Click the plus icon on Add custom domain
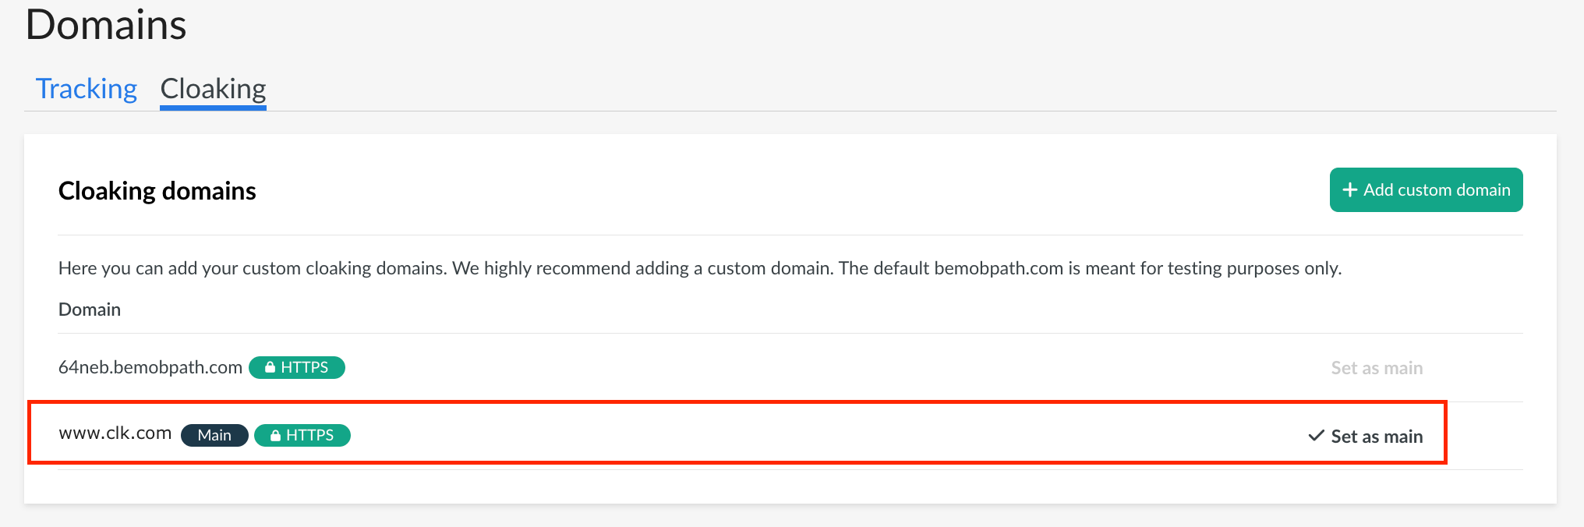The height and width of the screenshot is (527, 1584). point(1349,190)
